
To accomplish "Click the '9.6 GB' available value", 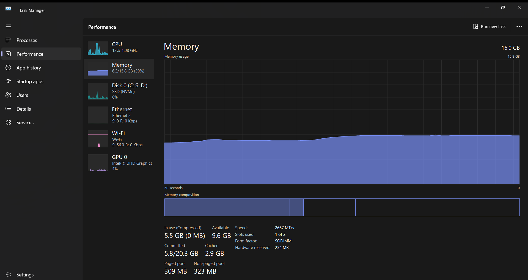I will tap(221, 236).
